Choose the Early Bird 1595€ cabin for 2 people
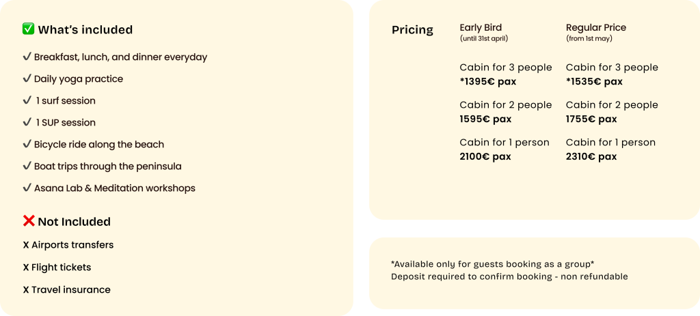The width and height of the screenshot is (700, 316). [505, 112]
